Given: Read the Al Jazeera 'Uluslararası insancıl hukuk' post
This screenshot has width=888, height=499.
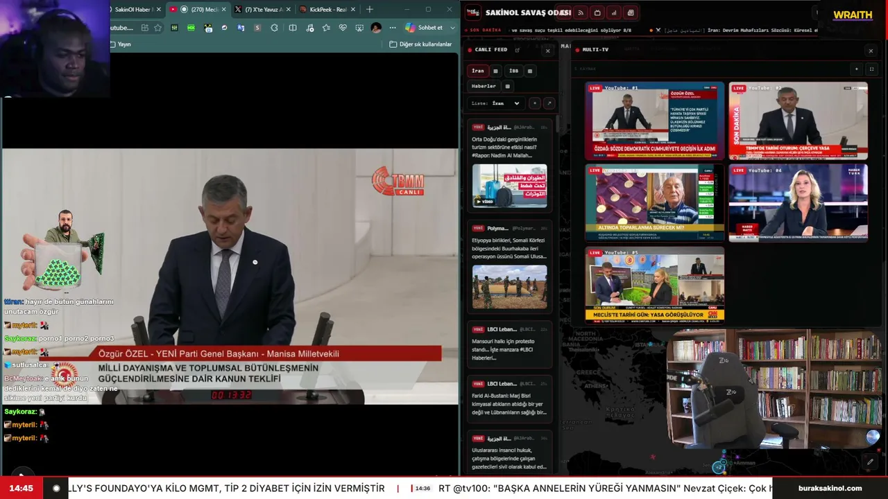Looking at the screenshot, I should pos(509,453).
